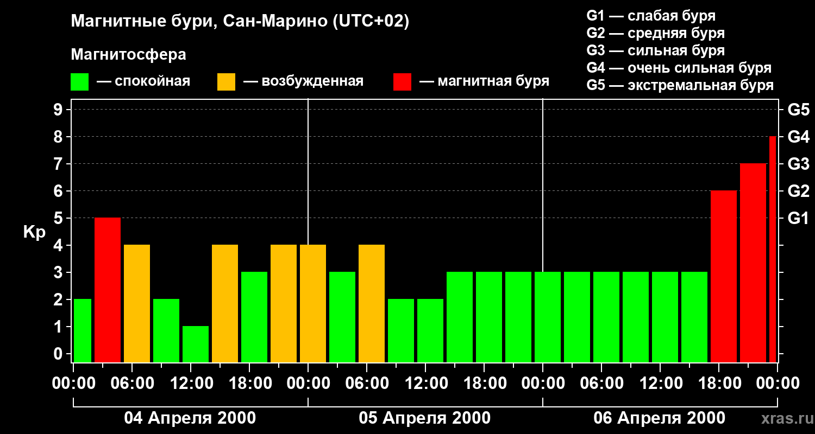Select the orange 15:00–18:00 bar on 04 Апреля
Image resolution: width=815 pixels, height=434 pixels.
click(x=225, y=304)
